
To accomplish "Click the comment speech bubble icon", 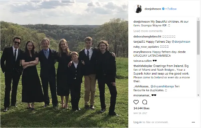I will (145, 102).
